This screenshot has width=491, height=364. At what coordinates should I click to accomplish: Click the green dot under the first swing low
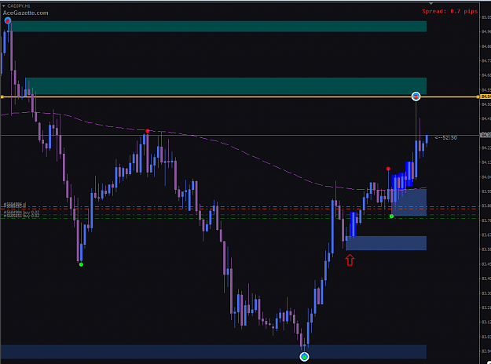(81, 264)
